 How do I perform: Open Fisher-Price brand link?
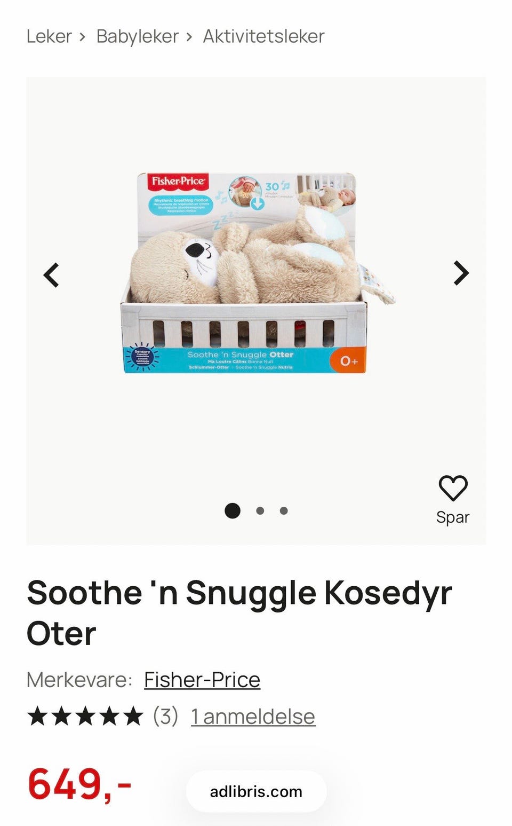tap(202, 680)
